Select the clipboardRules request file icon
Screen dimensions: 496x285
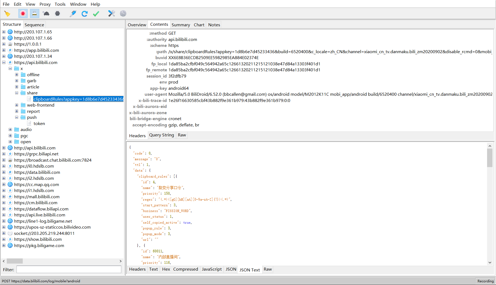(29, 99)
